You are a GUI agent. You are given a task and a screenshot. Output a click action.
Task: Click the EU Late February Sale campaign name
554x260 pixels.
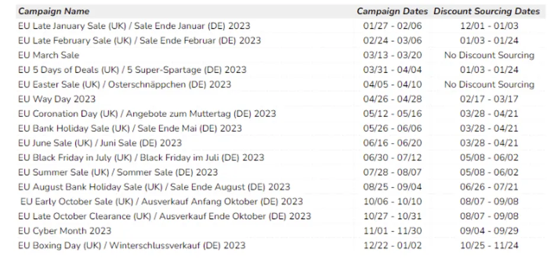[x=139, y=41]
